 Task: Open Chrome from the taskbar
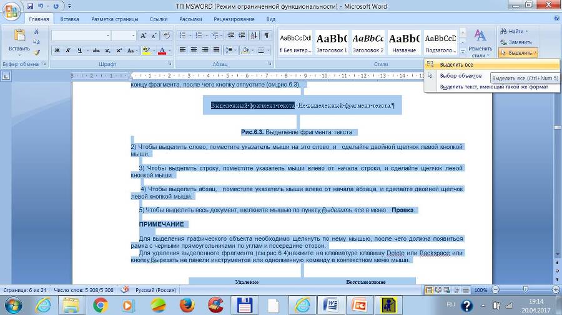pos(101,306)
